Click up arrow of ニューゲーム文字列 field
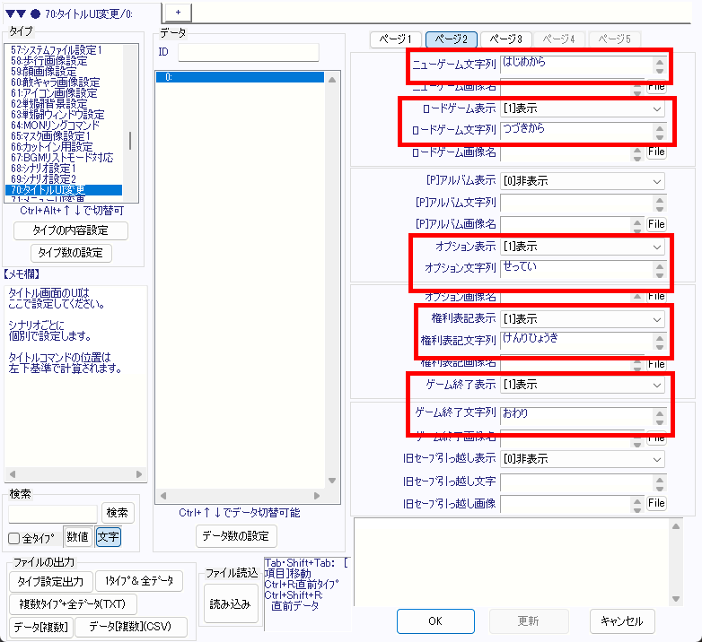 (660, 60)
